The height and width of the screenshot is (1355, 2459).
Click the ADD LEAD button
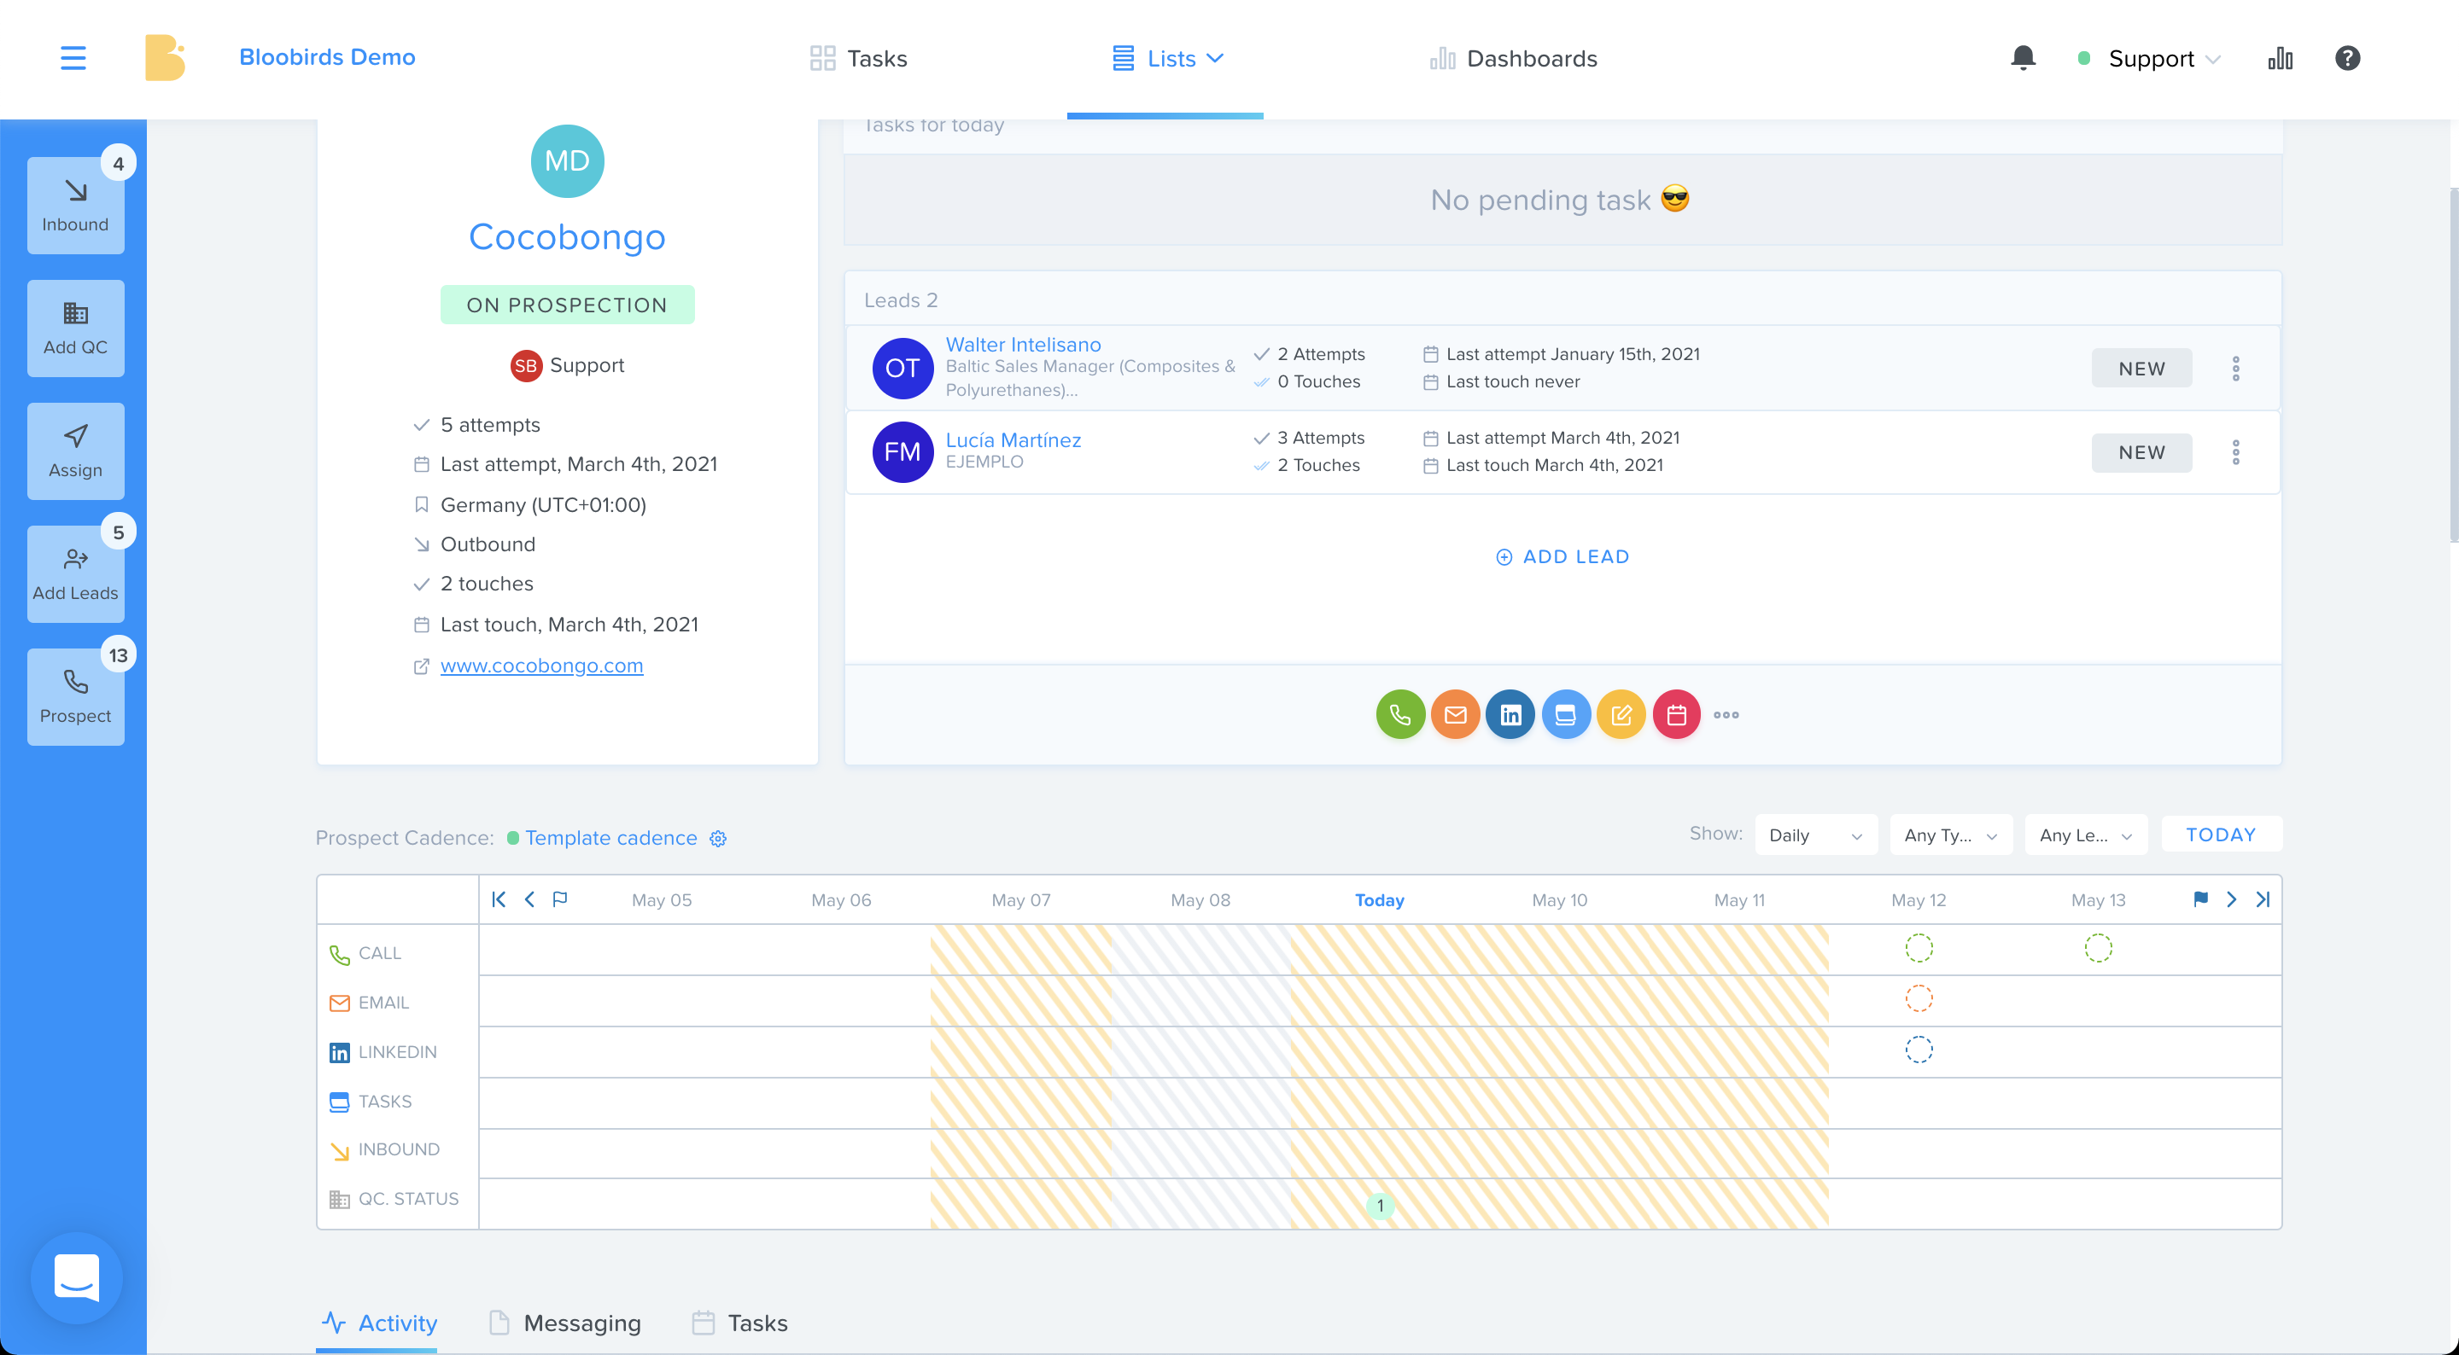1562,556
